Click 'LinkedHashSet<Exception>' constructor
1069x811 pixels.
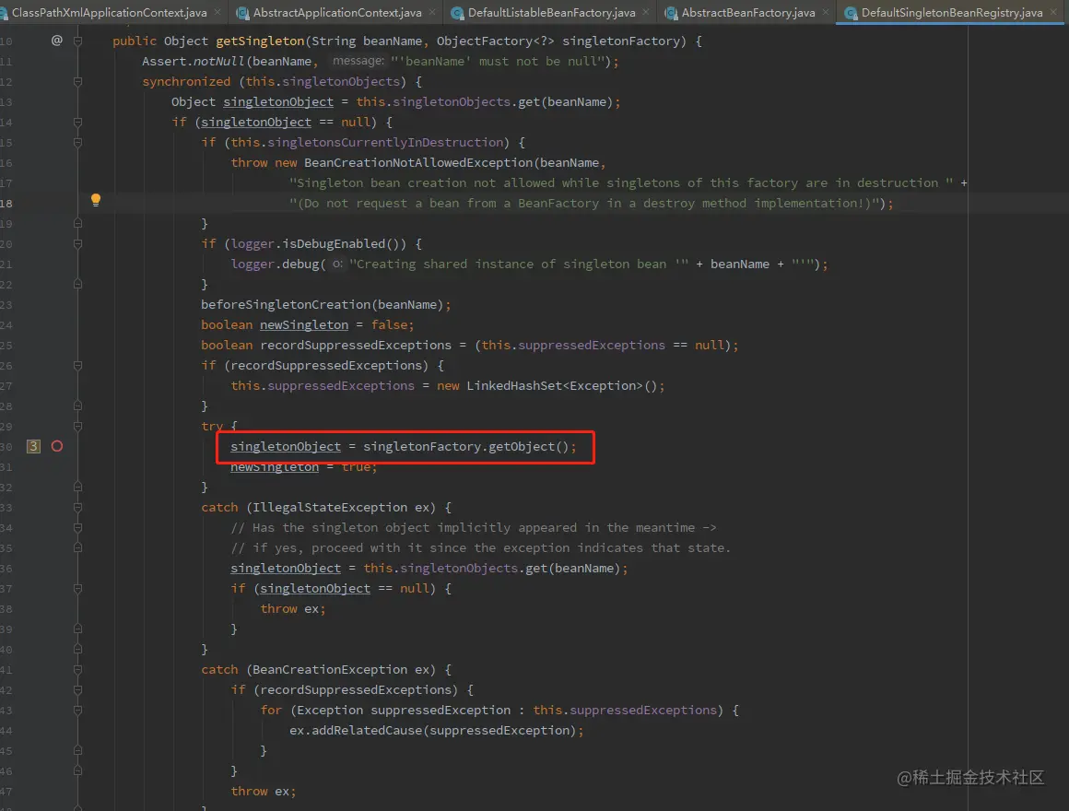(554, 386)
